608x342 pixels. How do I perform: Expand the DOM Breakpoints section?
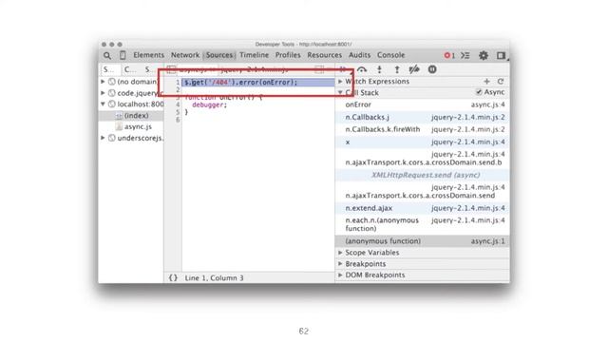[x=340, y=275]
